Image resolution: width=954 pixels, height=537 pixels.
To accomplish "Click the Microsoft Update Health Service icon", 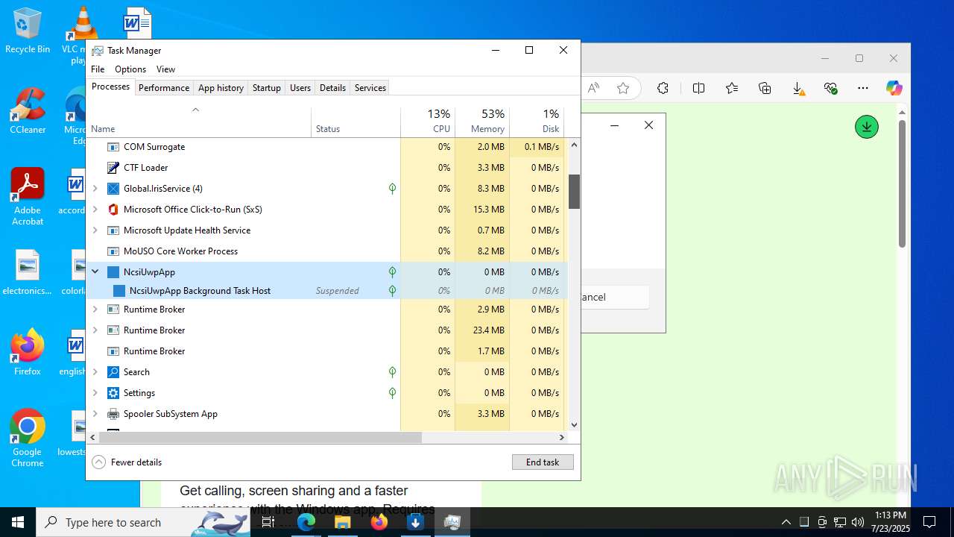I will tap(113, 230).
